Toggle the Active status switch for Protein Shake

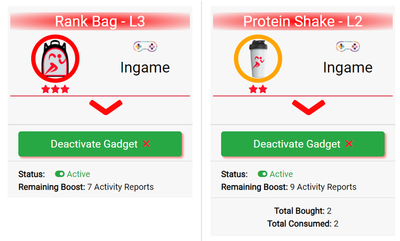click(262, 174)
